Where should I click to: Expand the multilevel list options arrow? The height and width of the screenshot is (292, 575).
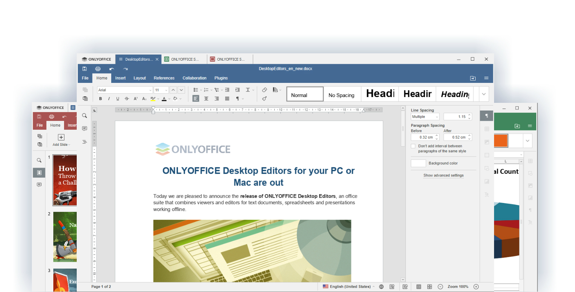pyautogui.click(x=222, y=90)
